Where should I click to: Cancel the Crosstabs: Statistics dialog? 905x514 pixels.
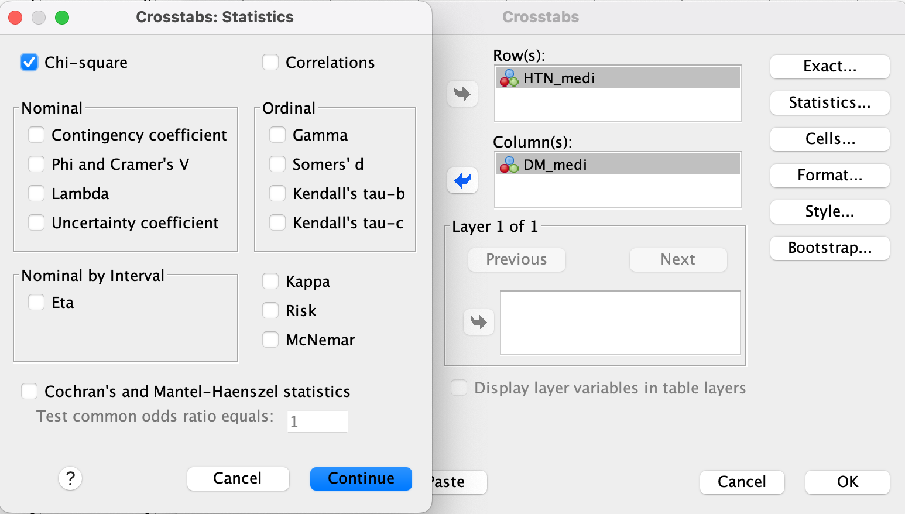[238, 478]
